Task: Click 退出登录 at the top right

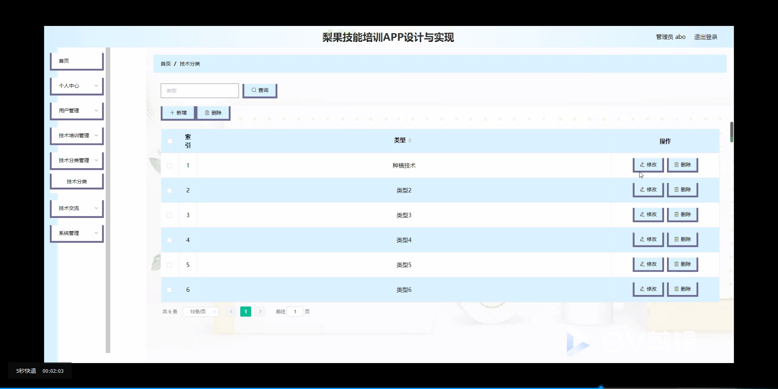Action: click(706, 36)
